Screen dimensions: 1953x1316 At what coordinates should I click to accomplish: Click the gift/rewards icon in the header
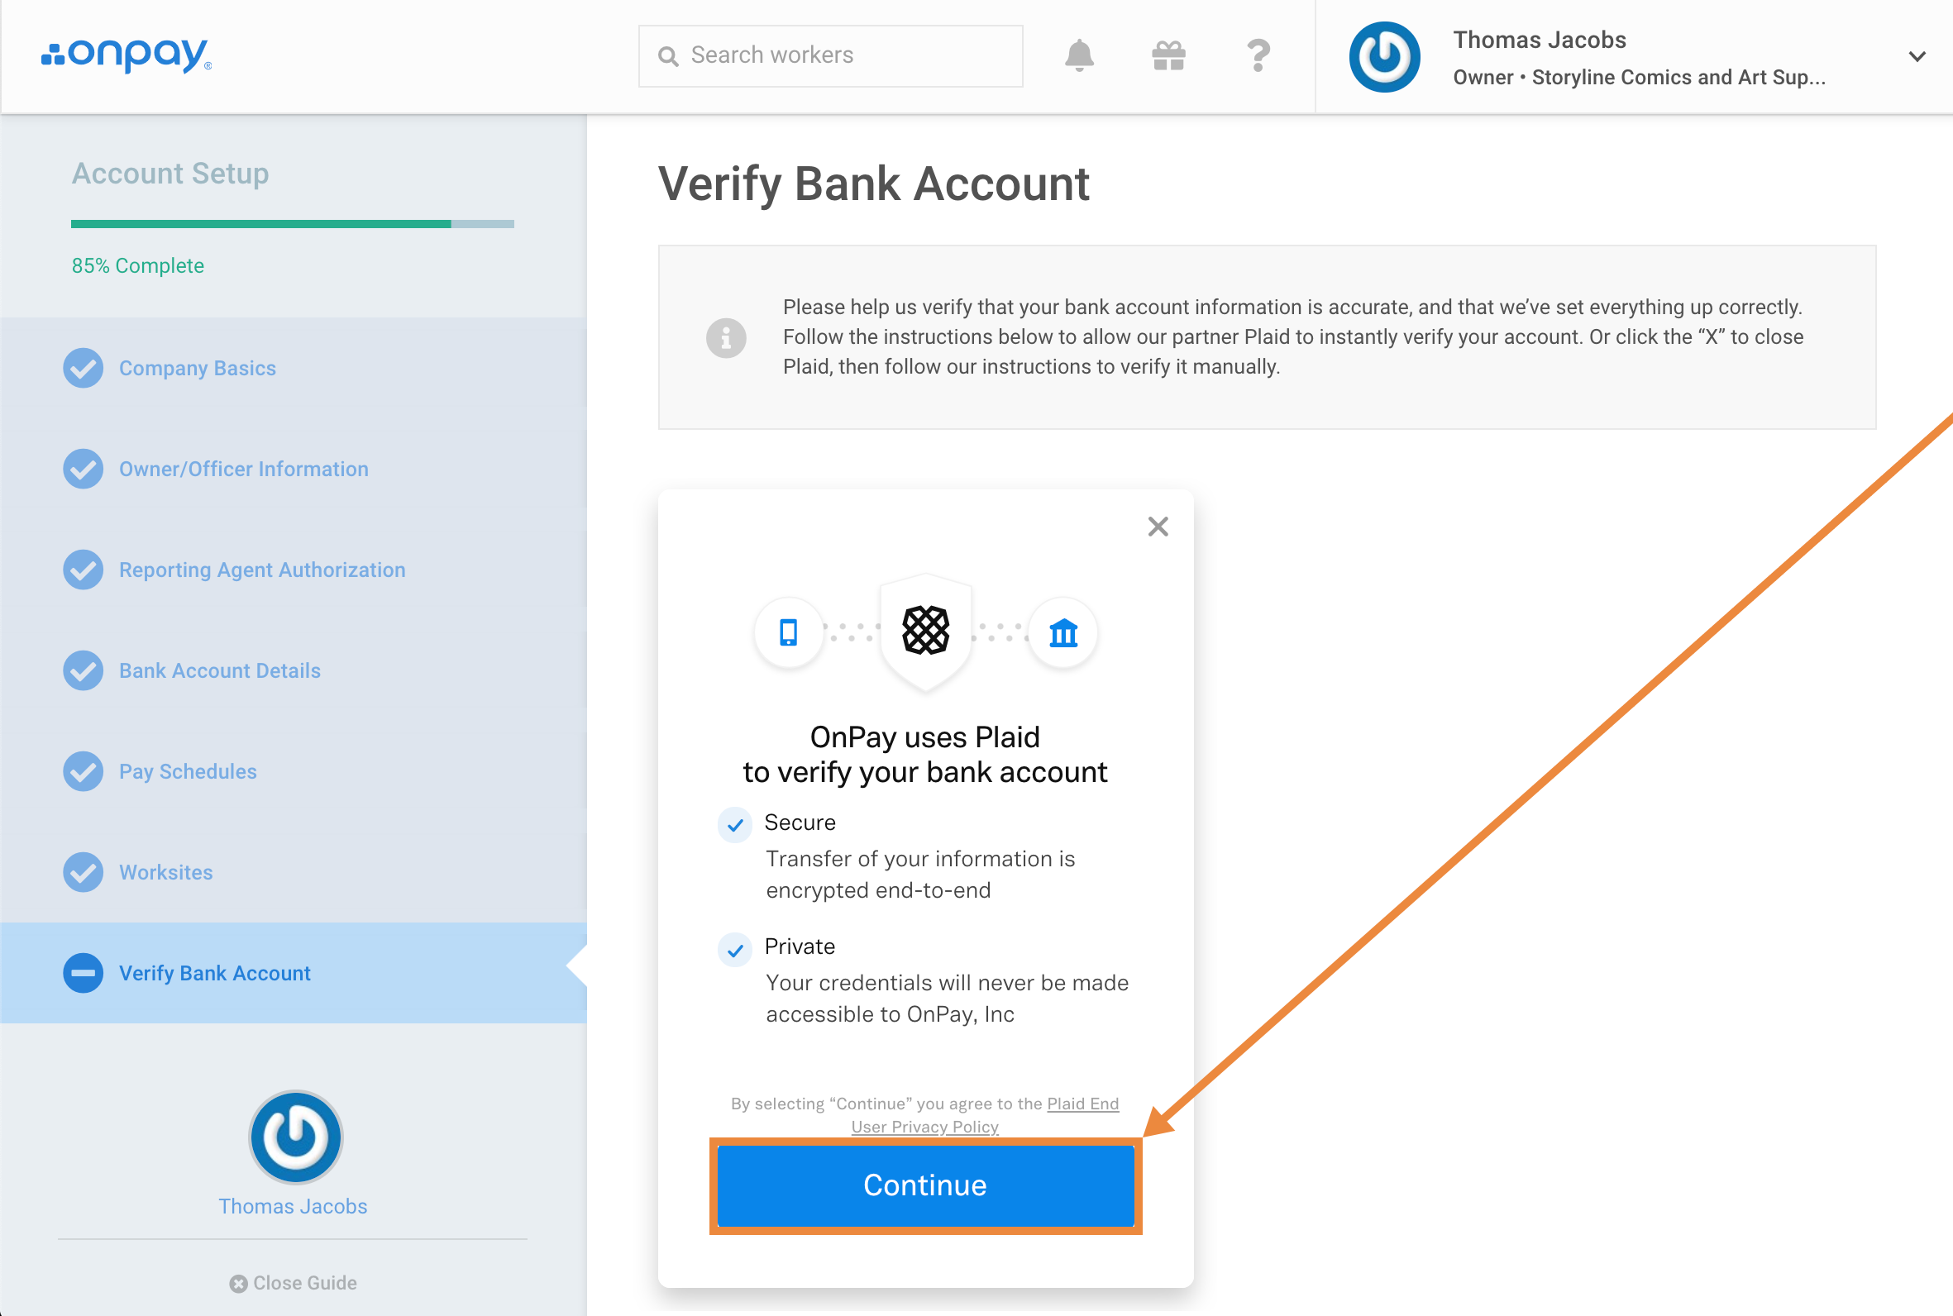coord(1169,55)
